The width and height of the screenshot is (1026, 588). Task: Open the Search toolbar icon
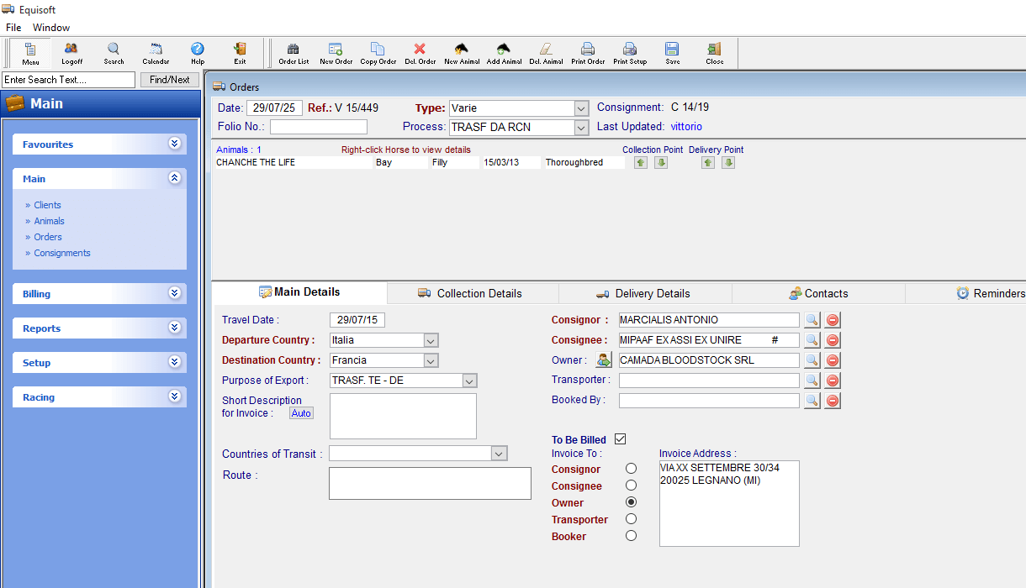click(x=114, y=53)
